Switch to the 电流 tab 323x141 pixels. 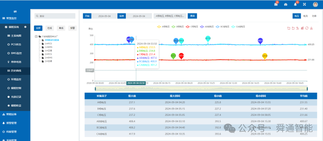click(x=305, y=16)
